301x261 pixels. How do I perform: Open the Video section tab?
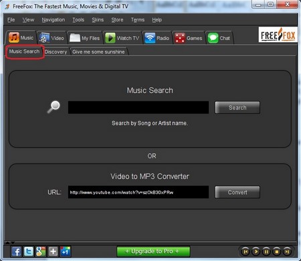[x=52, y=38]
